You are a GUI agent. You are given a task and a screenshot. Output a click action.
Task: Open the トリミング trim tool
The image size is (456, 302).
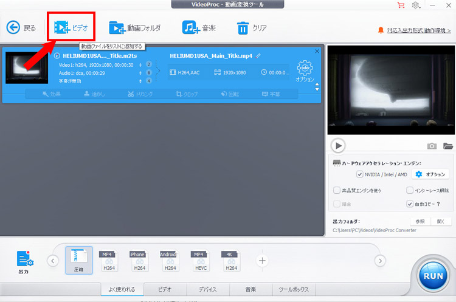coord(140,94)
